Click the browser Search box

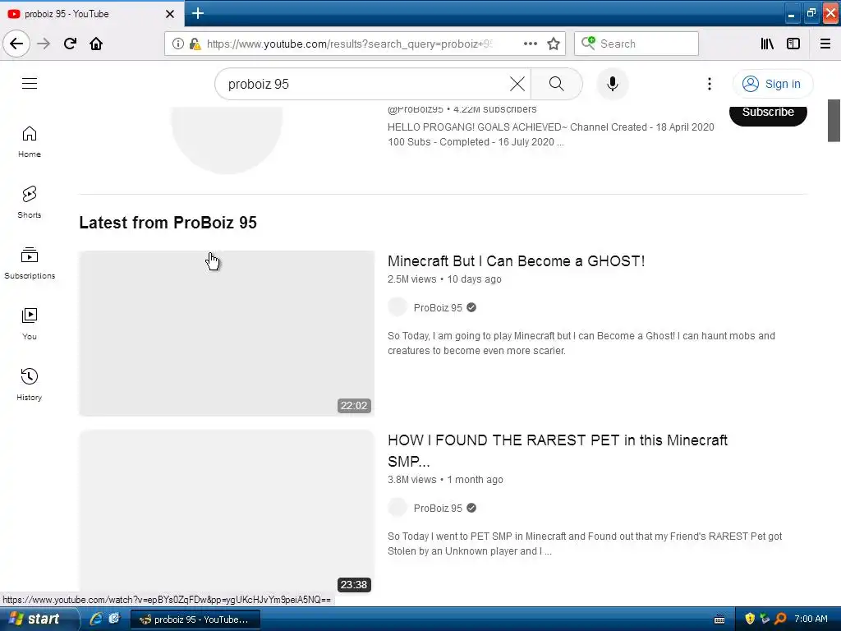tap(636, 44)
